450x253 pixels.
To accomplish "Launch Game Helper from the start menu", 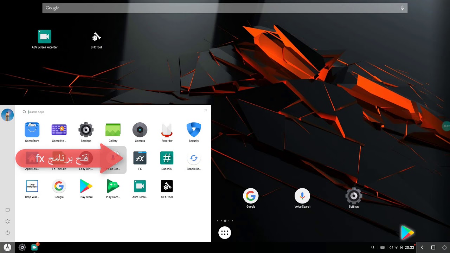I will [59, 132].
